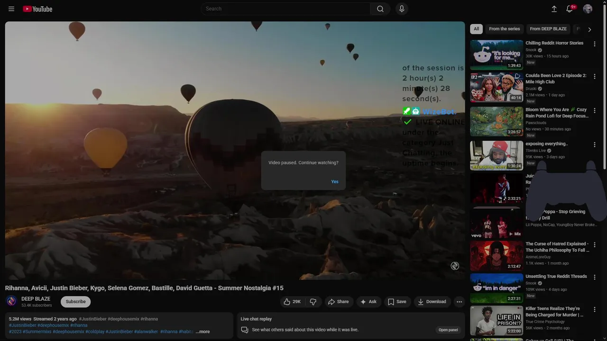Open Bloom Where You Are thumbnail
Viewport: 607px width, 341px height.
[497, 121]
